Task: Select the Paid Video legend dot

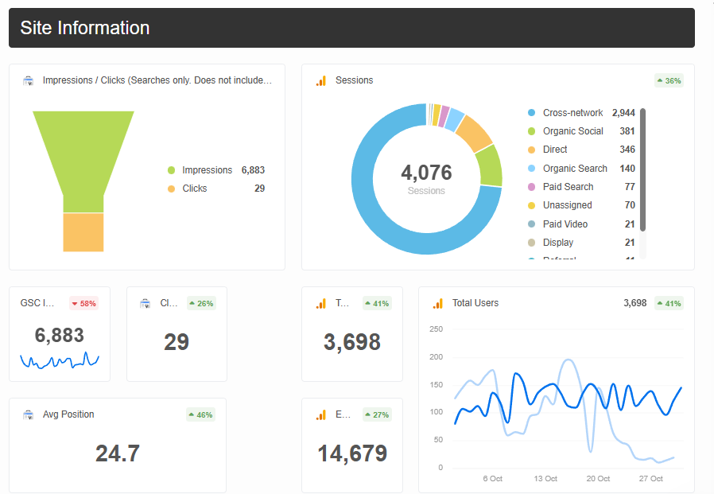Action: point(531,224)
